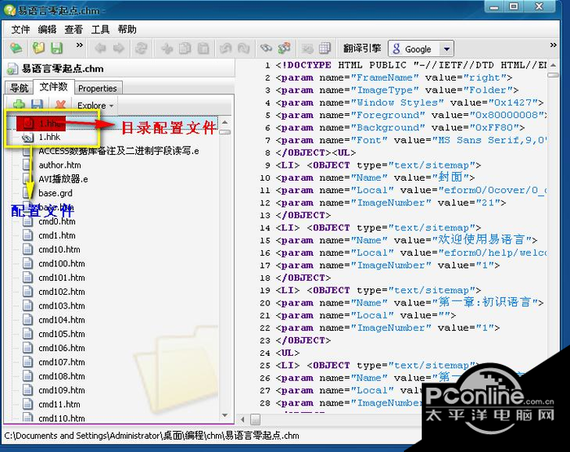The image size is (570, 452).
Task: Switch to the Properties tab
Action: point(98,88)
